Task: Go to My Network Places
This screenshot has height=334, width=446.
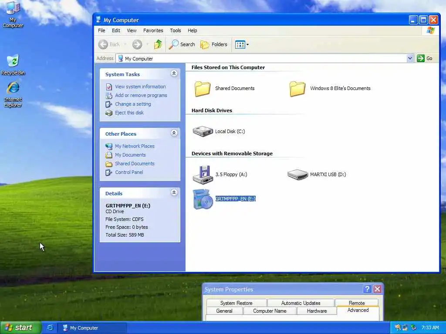Action: (135, 146)
